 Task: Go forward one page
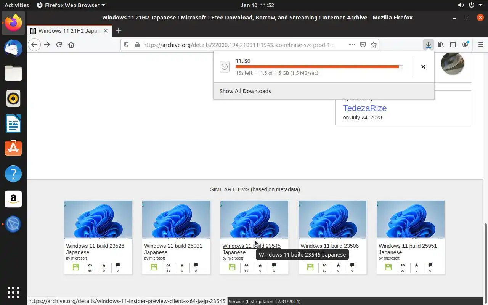47,45
